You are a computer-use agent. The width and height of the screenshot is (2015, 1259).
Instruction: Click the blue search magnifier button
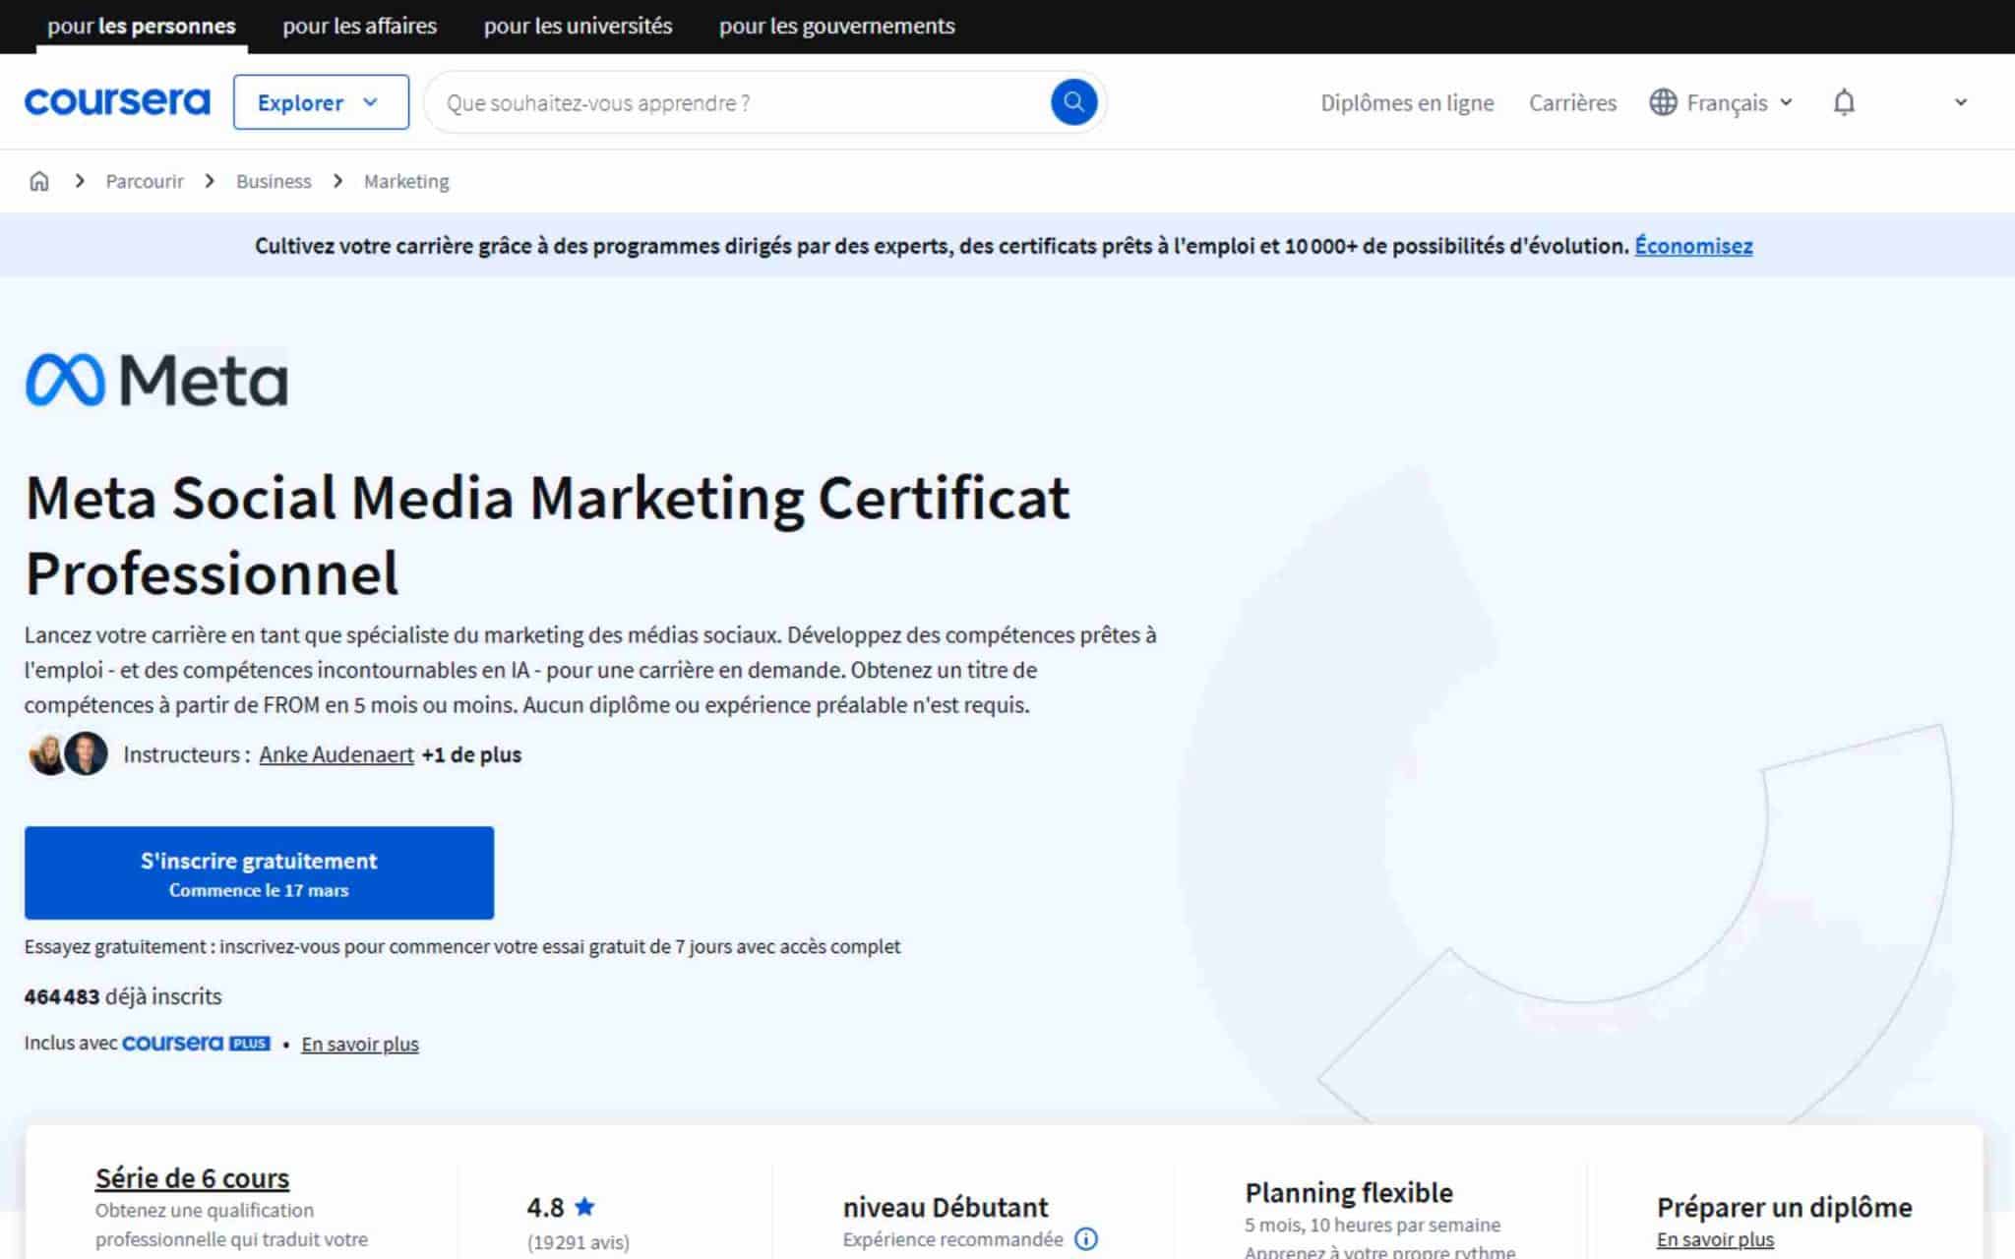coord(1073,102)
